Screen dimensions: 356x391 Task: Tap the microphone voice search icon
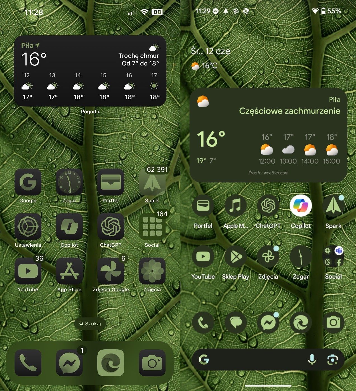click(312, 359)
